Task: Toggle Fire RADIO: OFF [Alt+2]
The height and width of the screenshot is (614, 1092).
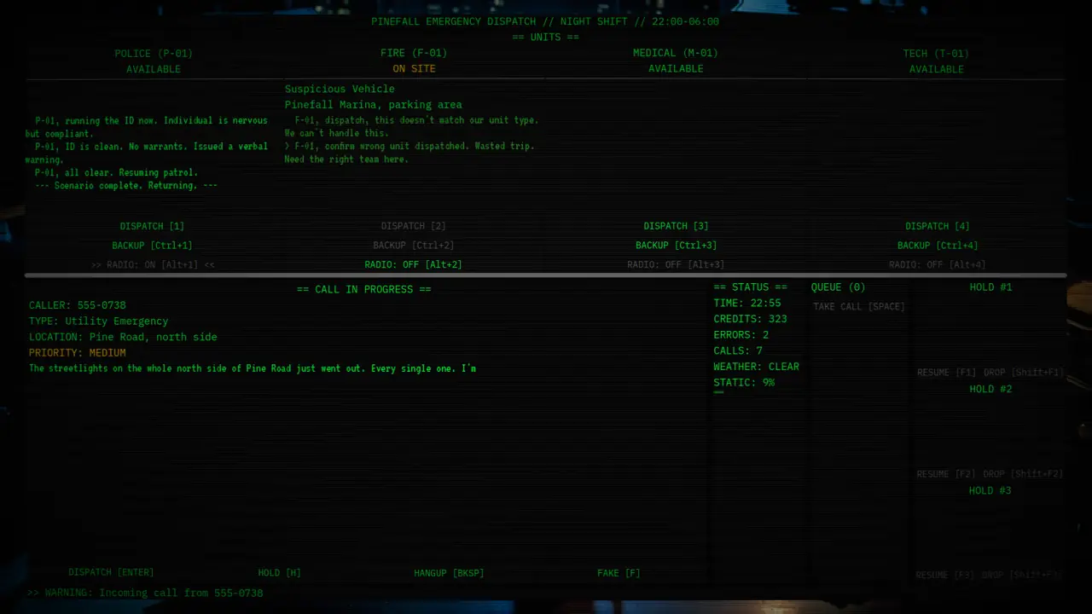Action: (413, 265)
